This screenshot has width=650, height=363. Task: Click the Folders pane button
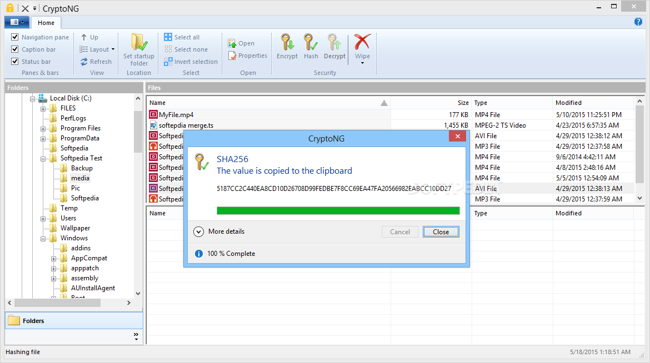point(74,320)
